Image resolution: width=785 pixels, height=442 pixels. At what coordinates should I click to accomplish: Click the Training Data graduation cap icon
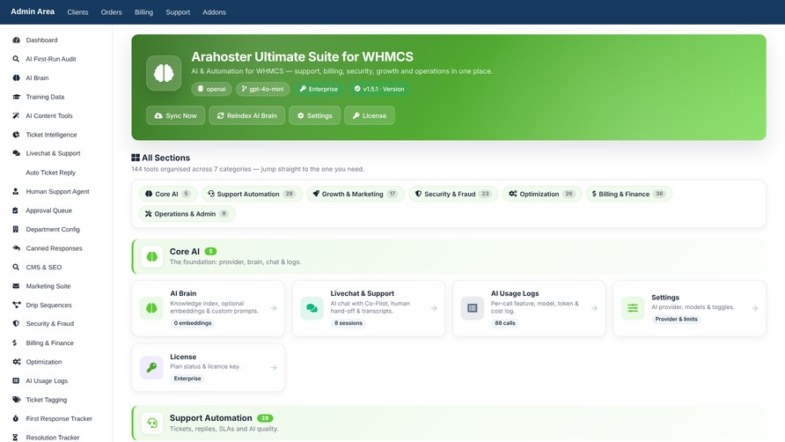pos(16,97)
